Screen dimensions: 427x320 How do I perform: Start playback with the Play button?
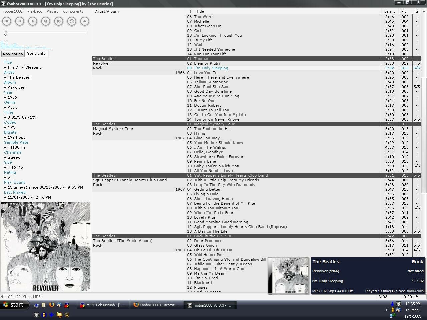[x=33, y=21]
